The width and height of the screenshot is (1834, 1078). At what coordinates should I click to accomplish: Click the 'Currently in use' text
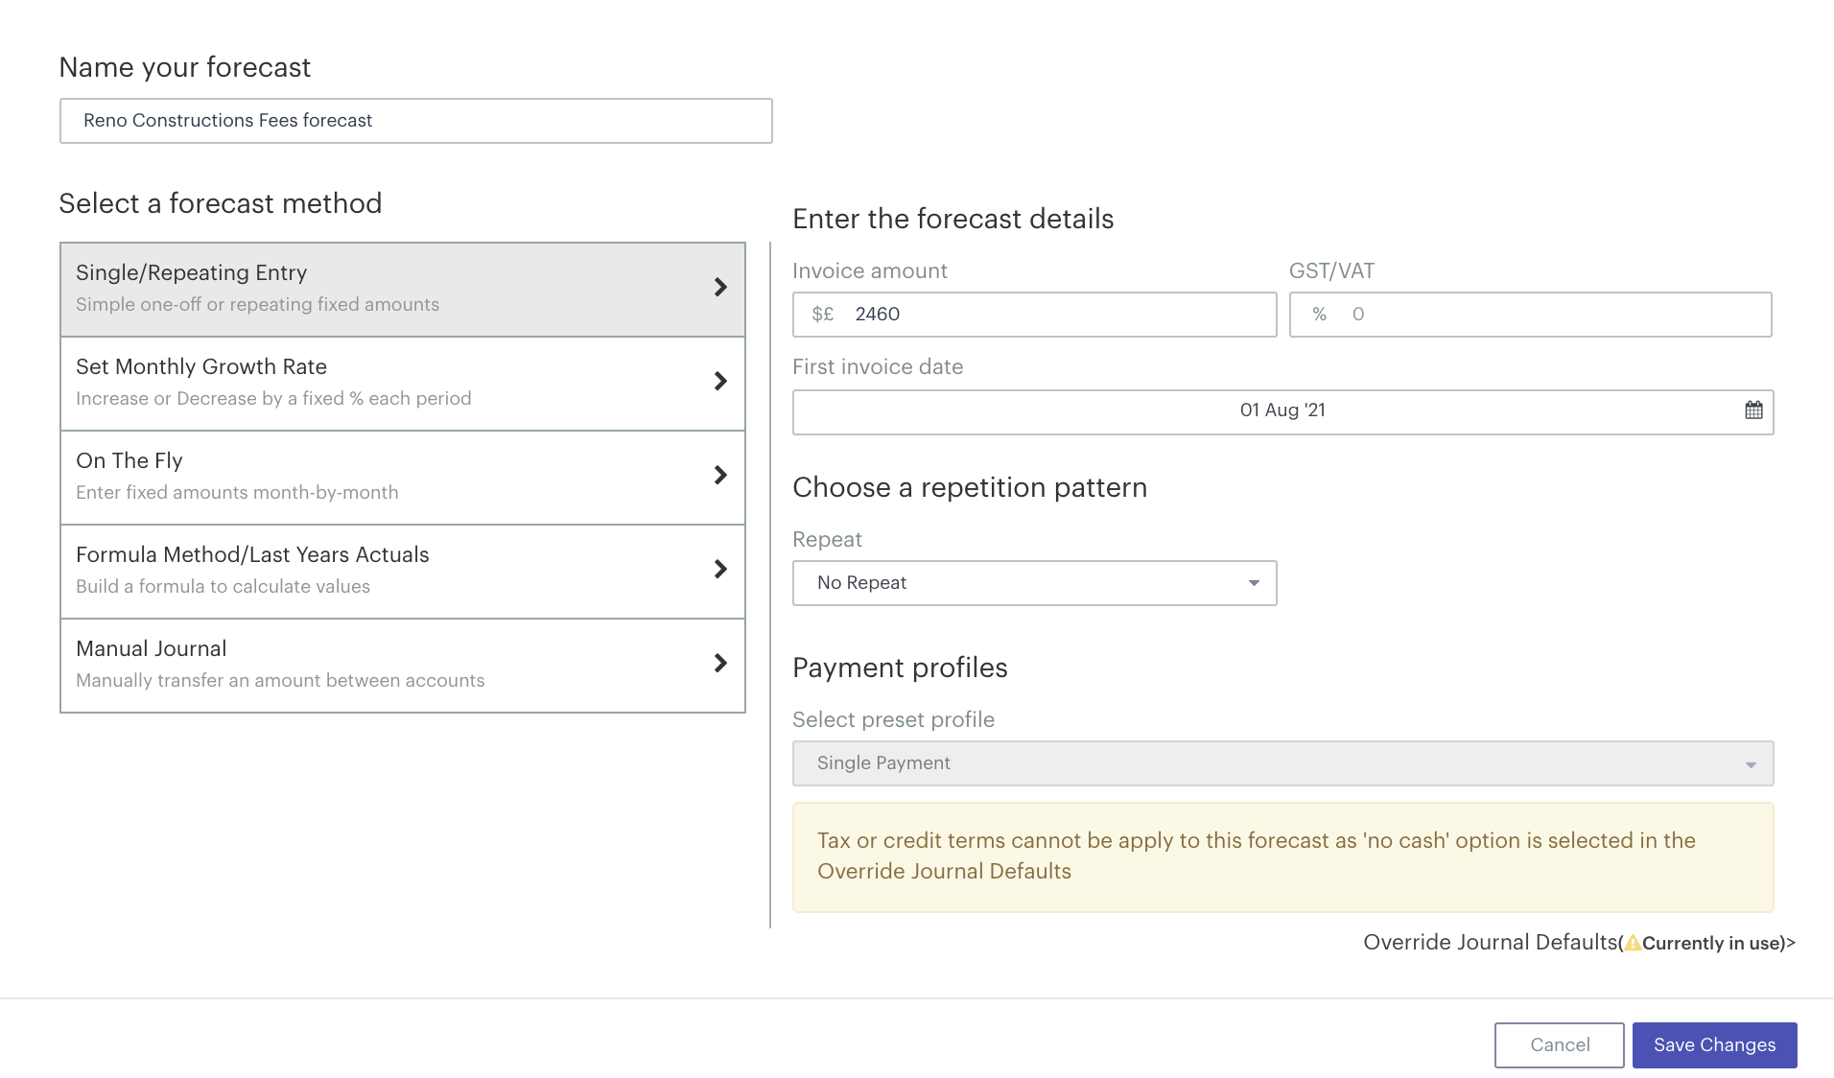(x=1712, y=944)
